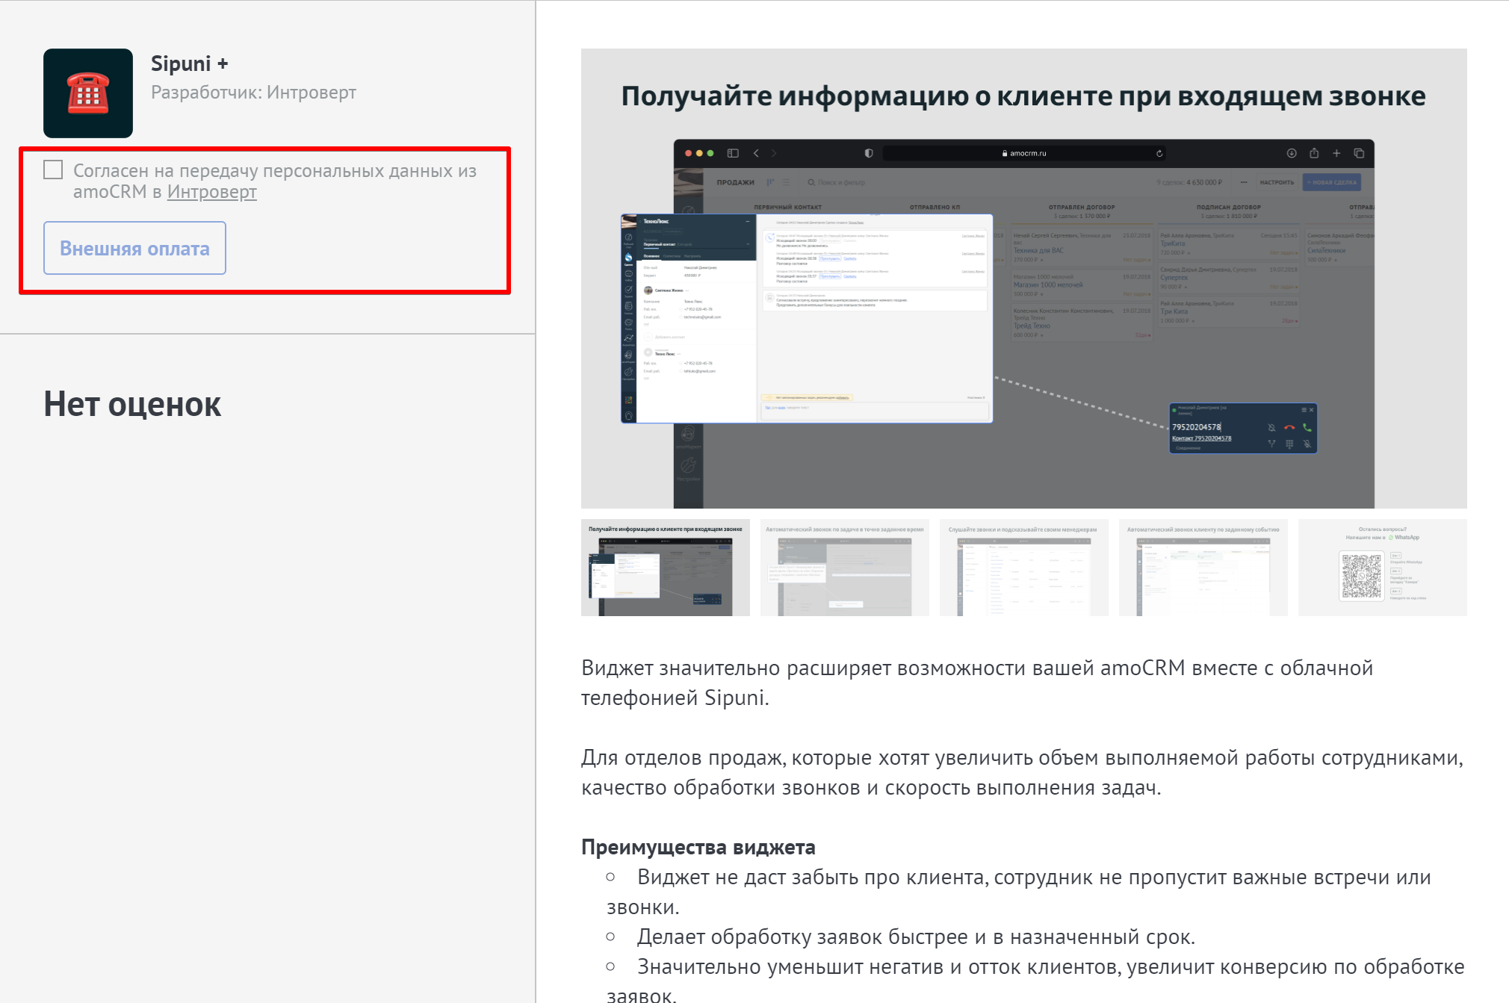Click the paragraph starting Для отделов продаж

pyautogui.click(x=1022, y=772)
